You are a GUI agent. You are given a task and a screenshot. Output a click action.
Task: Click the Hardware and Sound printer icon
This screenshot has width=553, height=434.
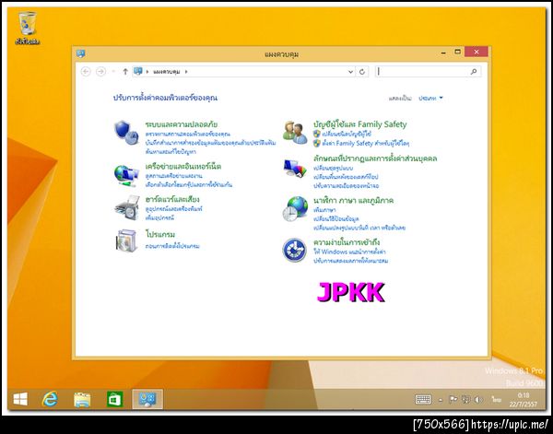coord(126,207)
